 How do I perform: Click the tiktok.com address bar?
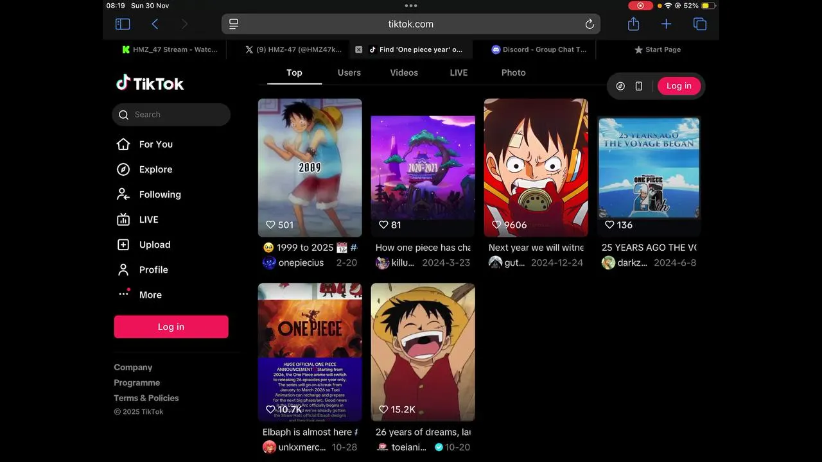[411, 24]
